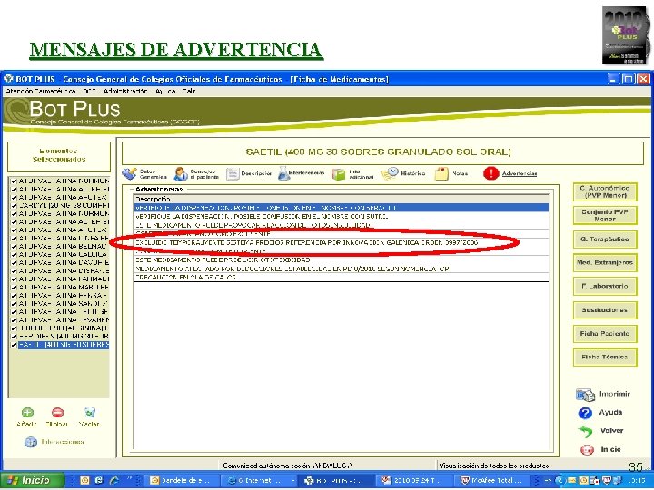Switch to the 2010 09 24 taskbar window
Screen dimensions: 654x490
[414, 480]
